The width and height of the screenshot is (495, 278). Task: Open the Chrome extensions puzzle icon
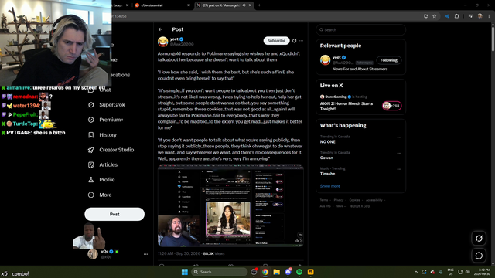coord(456,16)
